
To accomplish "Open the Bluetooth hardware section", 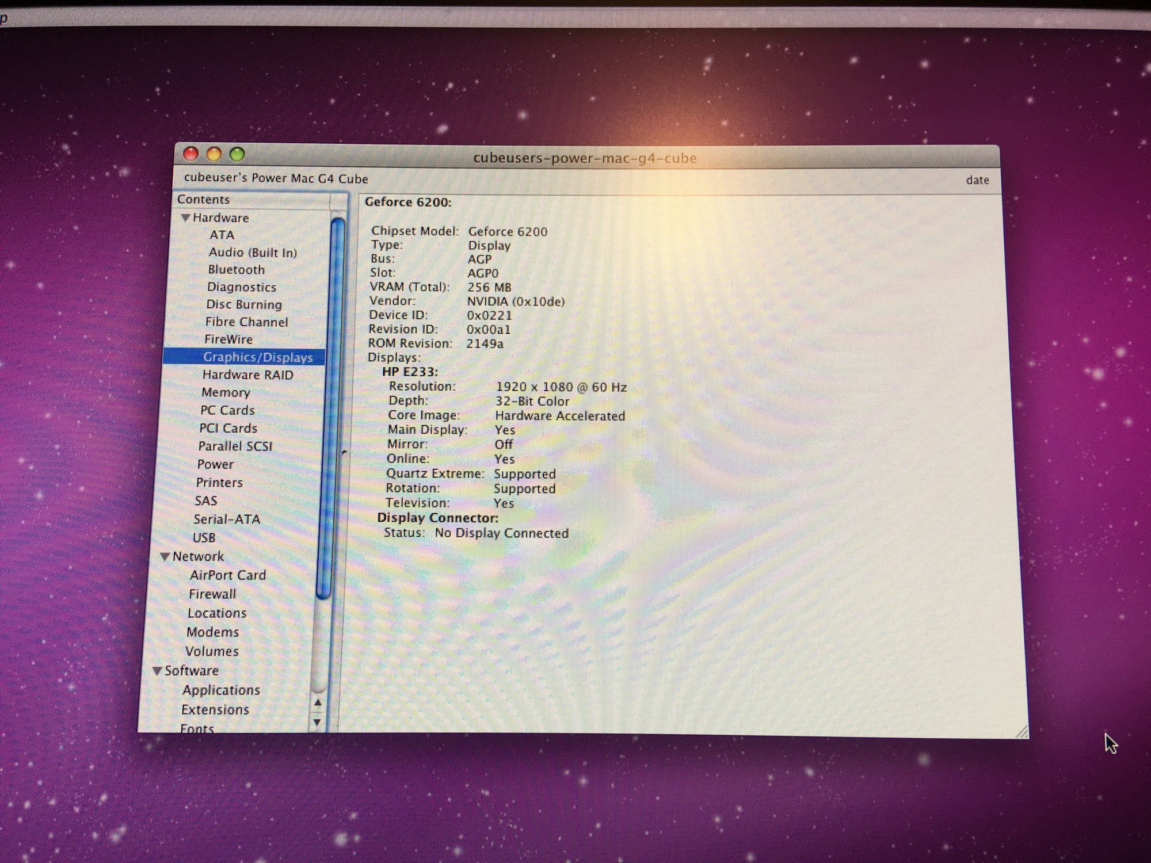I will (237, 269).
